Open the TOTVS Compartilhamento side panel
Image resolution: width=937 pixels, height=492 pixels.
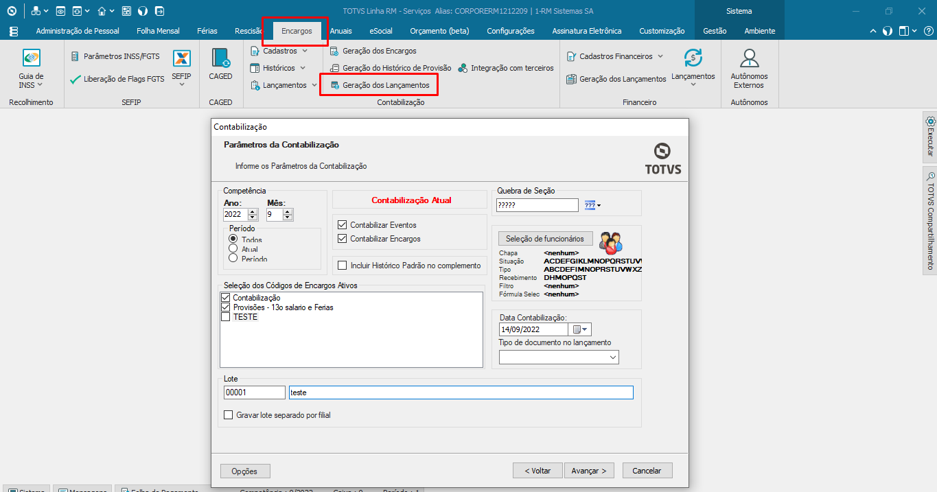(930, 220)
